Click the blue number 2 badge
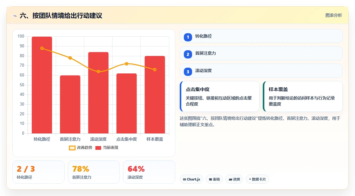The image size is (355, 196). click(188, 54)
